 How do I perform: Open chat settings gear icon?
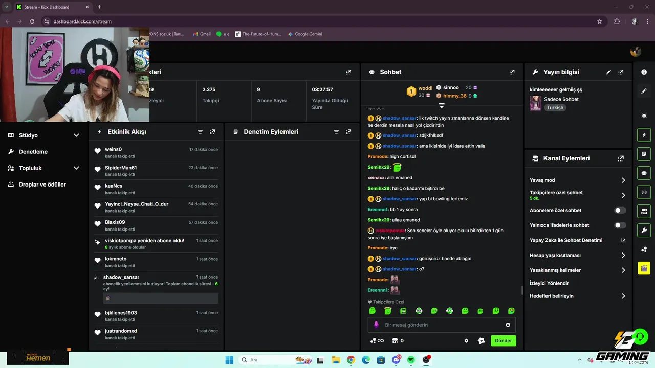(x=466, y=341)
